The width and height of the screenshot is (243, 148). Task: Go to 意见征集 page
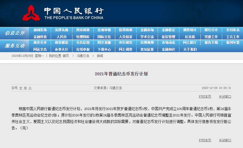click(147, 49)
